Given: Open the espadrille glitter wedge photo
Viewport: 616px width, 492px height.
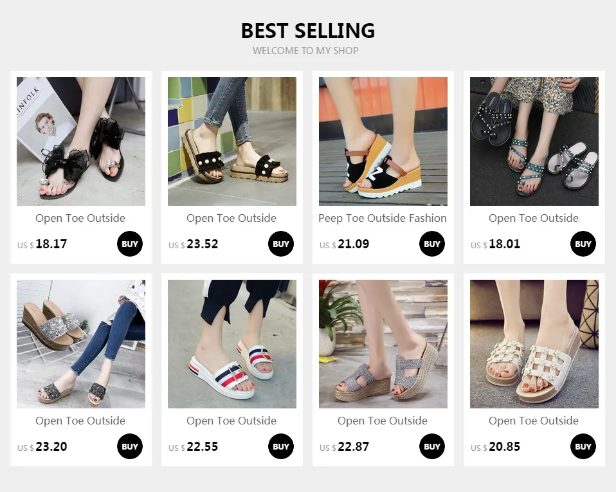Looking at the screenshot, I should [x=383, y=344].
